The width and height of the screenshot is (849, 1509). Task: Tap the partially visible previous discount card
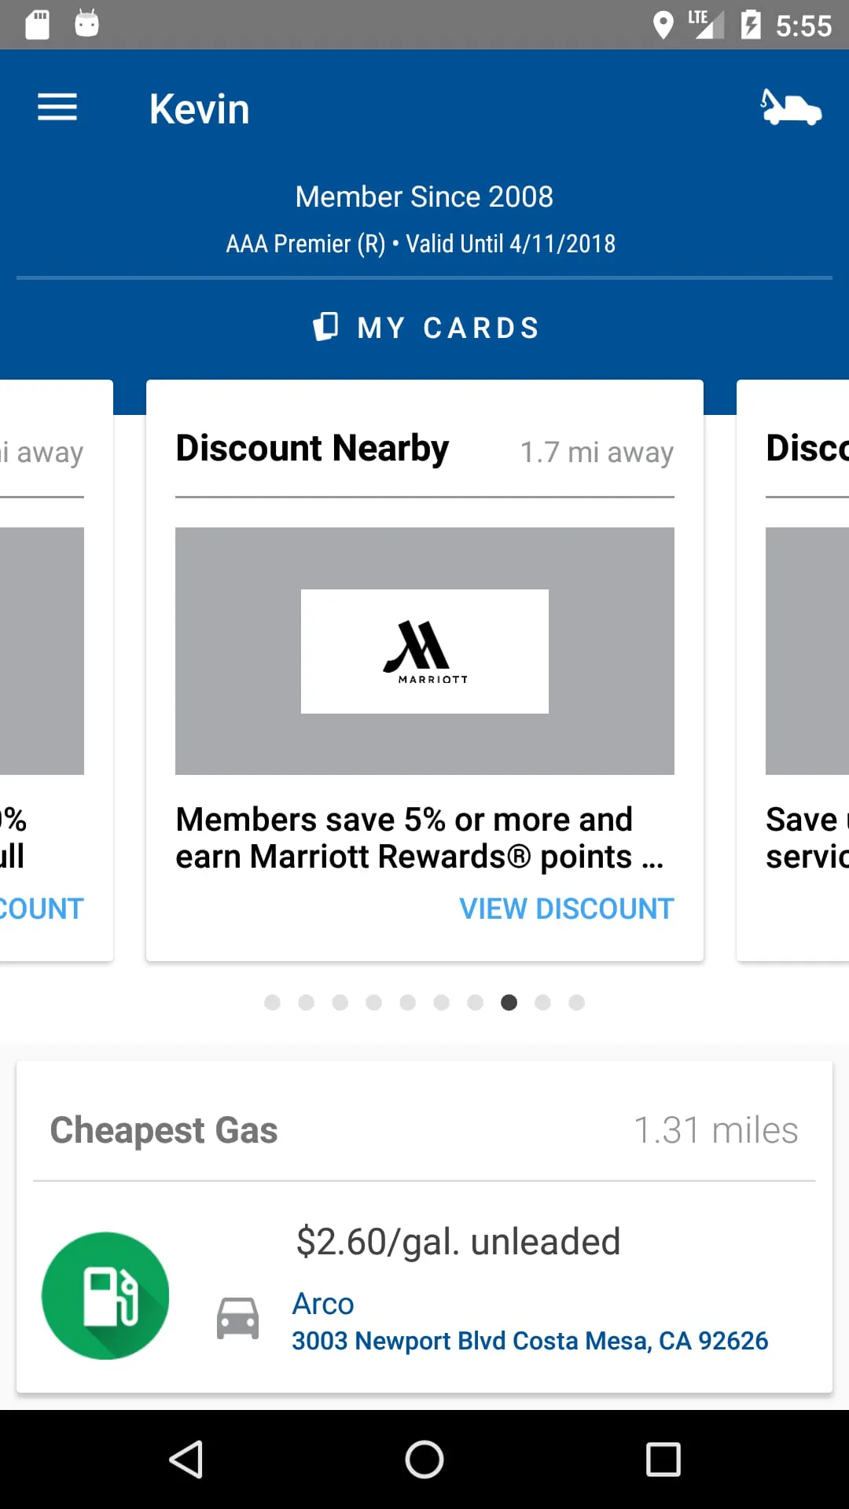[x=55, y=668]
